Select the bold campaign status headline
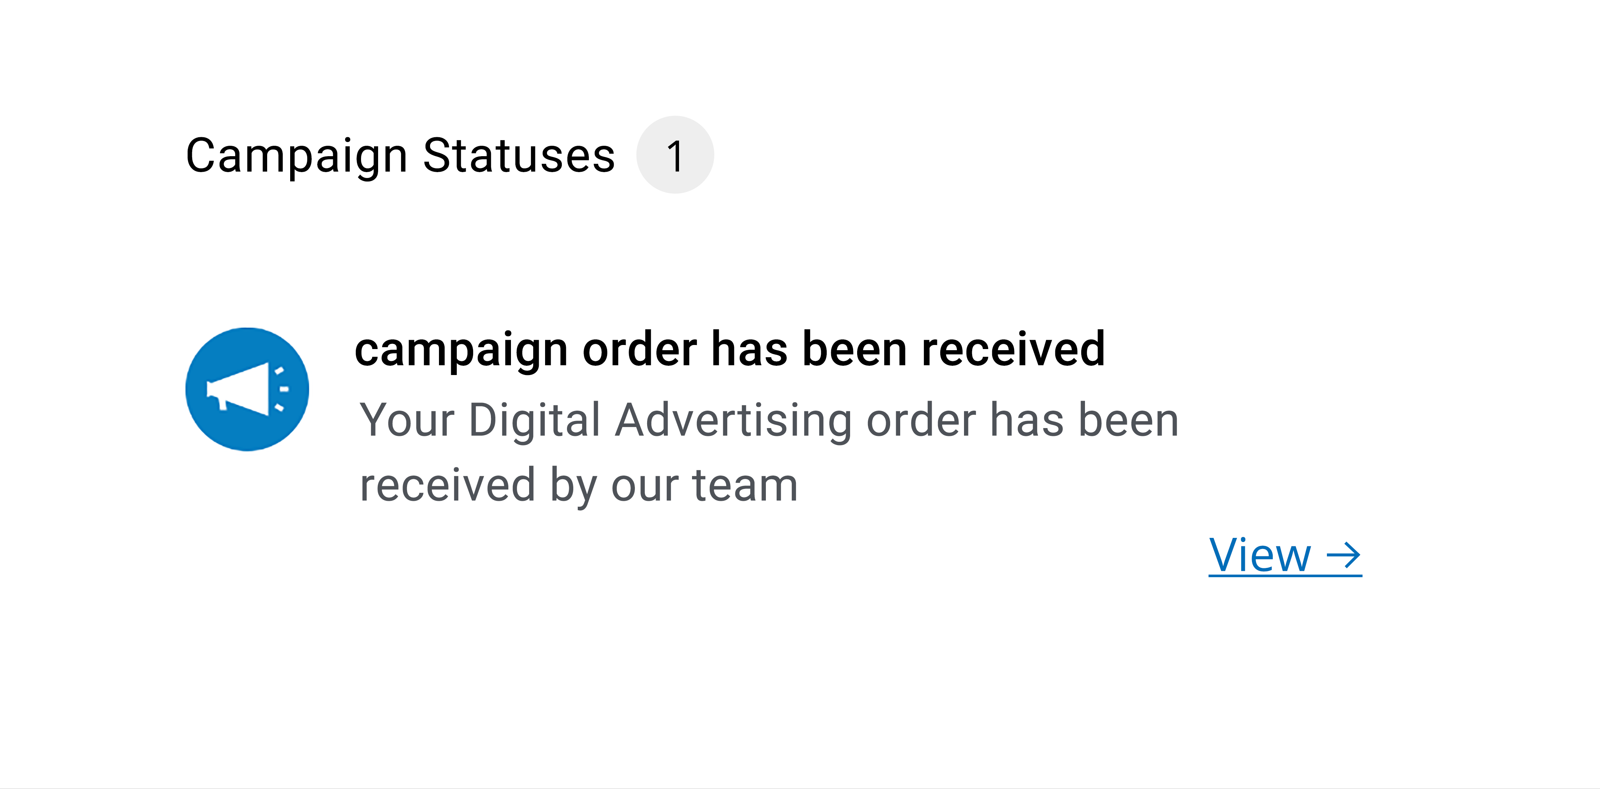This screenshot has width=1600, height=789. (730, 349)
